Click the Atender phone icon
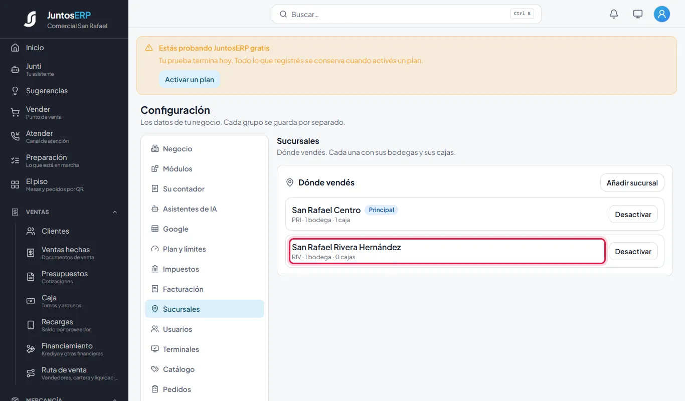 tap(15, 137)
